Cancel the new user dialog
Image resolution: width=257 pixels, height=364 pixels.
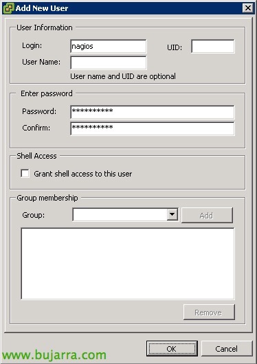pyautogui.click(x=227, y=348)
